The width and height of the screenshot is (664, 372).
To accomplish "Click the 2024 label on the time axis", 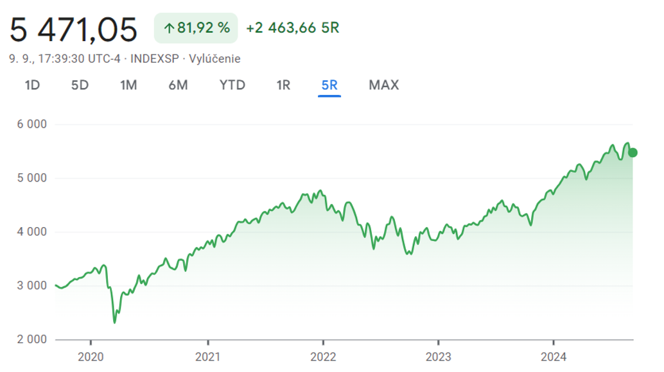I will [x=554, y=357].
